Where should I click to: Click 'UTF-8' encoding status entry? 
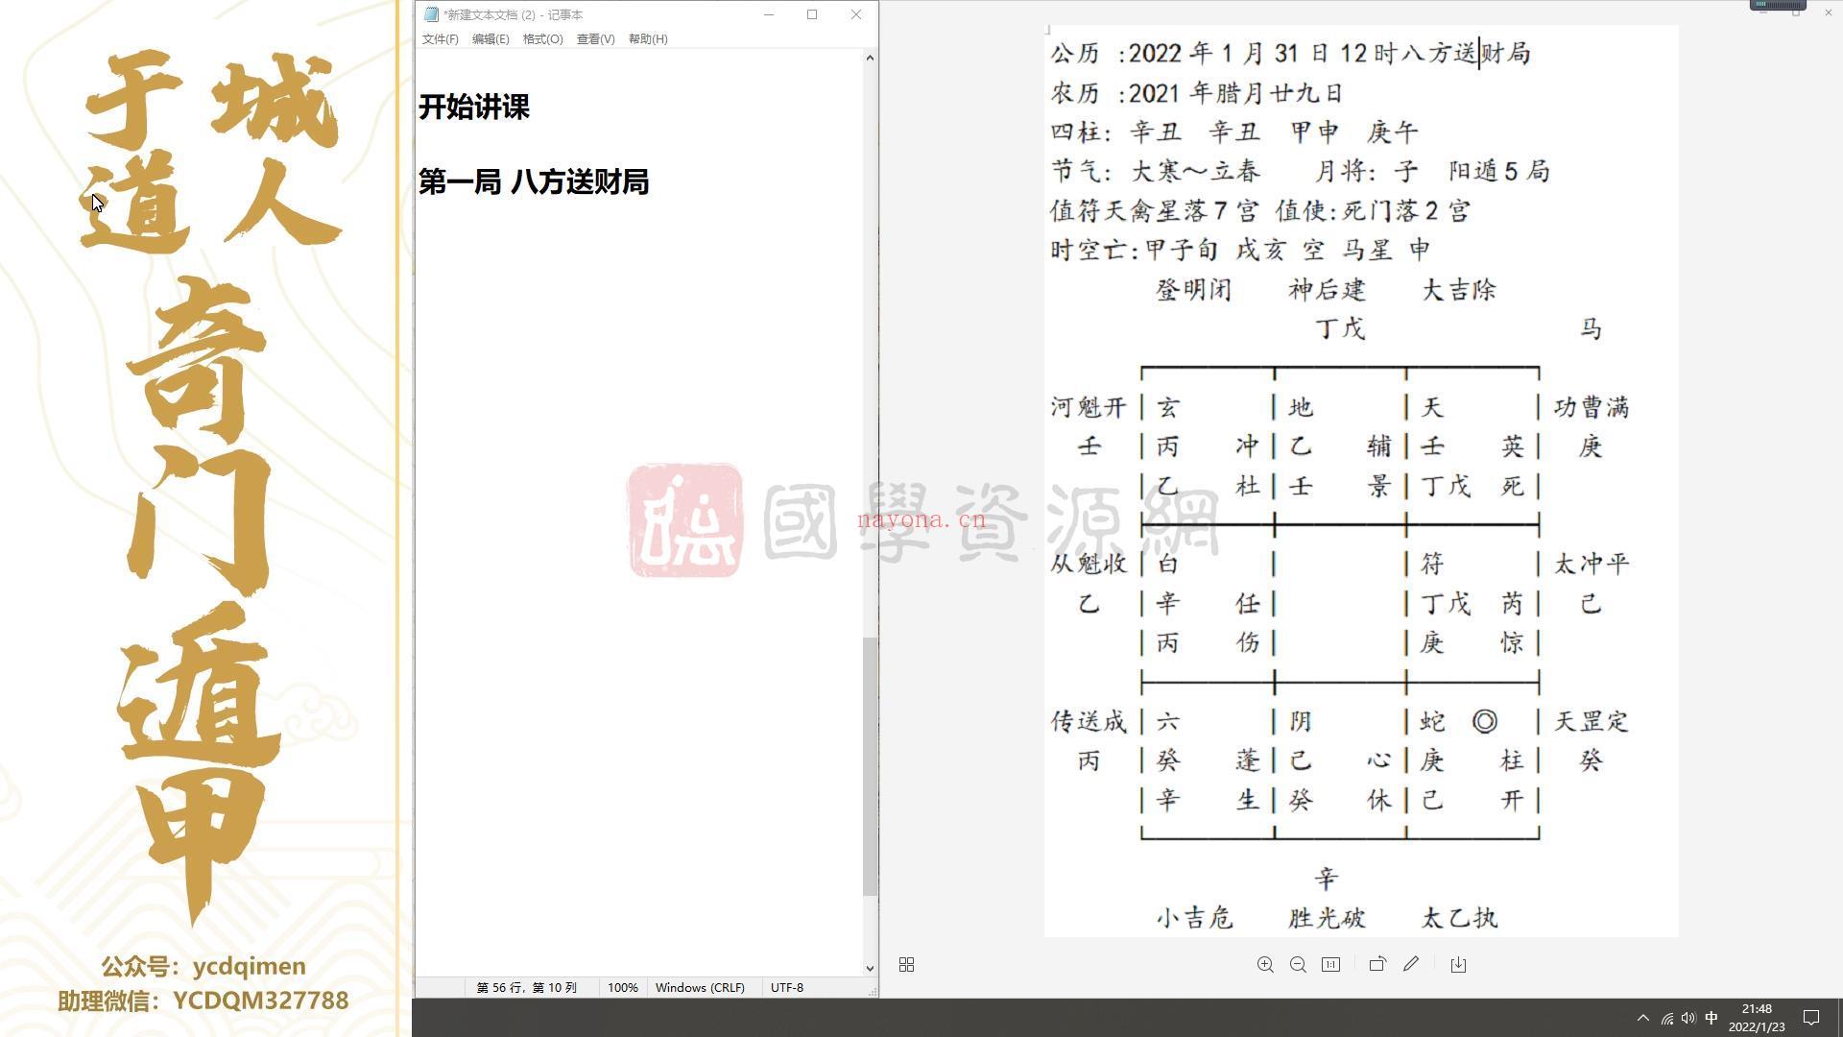787,987
